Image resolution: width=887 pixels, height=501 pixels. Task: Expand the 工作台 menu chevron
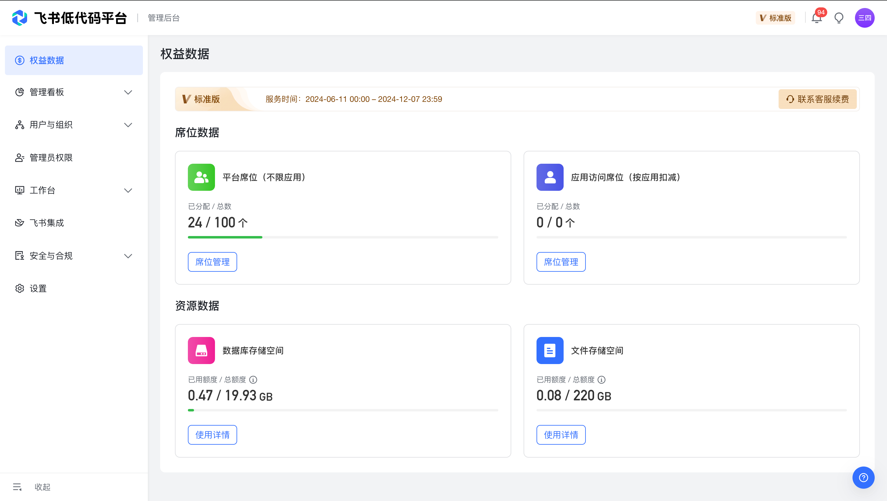pyautogui.click(x=128, y=190)
